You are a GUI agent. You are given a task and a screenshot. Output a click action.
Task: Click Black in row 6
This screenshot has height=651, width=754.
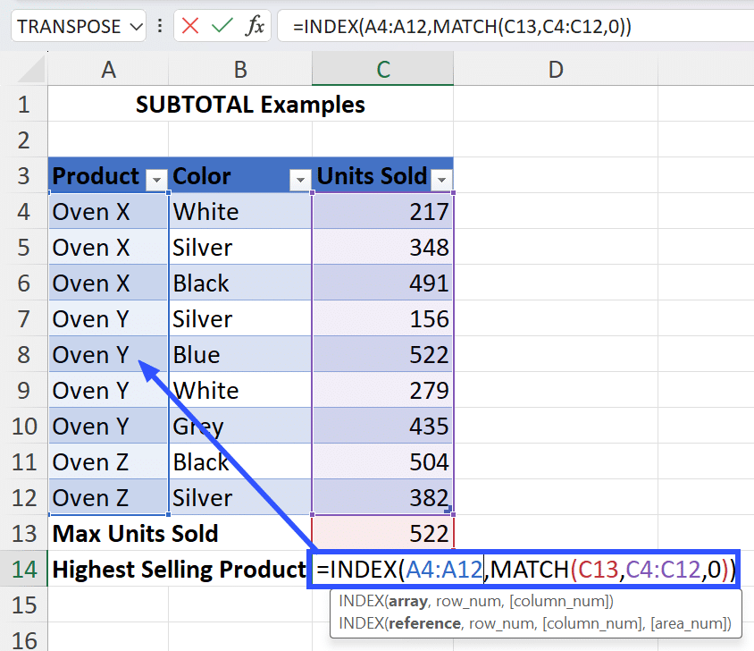tap(240, 283)
